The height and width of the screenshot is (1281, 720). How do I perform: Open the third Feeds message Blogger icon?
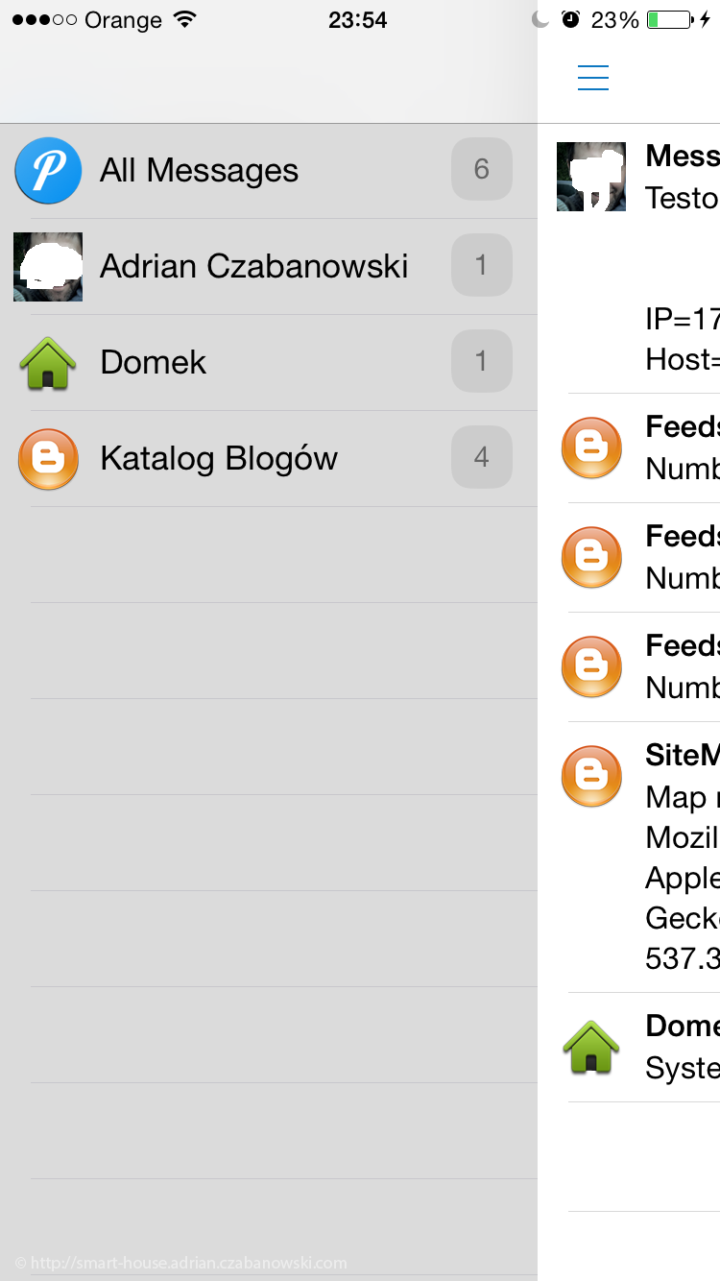pyautogui.click(x=591, y=666)
